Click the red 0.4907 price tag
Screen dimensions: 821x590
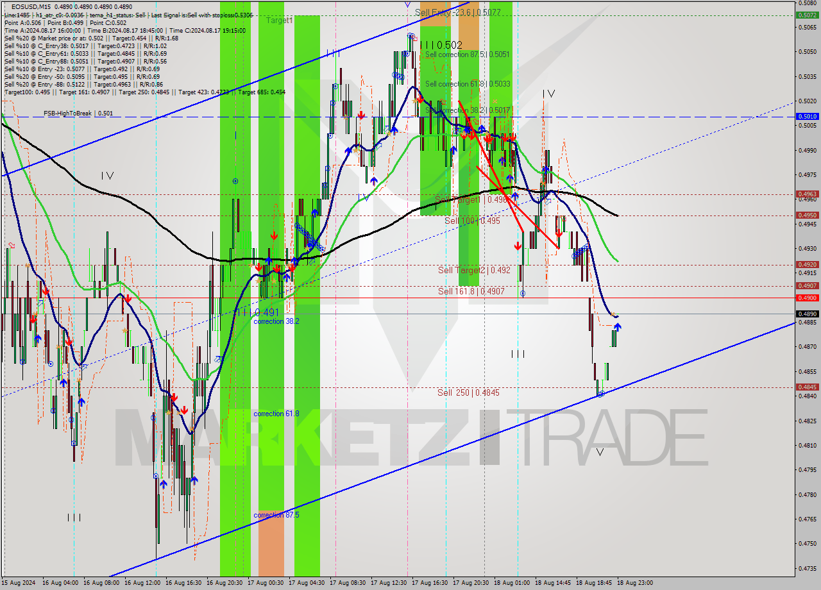(x=806, y=286)
